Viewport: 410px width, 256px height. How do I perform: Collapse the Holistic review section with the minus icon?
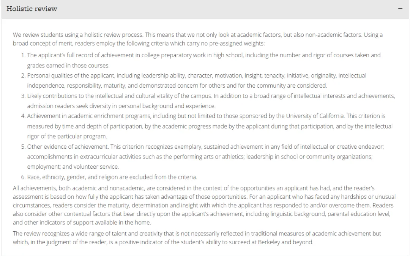point(400,9)
